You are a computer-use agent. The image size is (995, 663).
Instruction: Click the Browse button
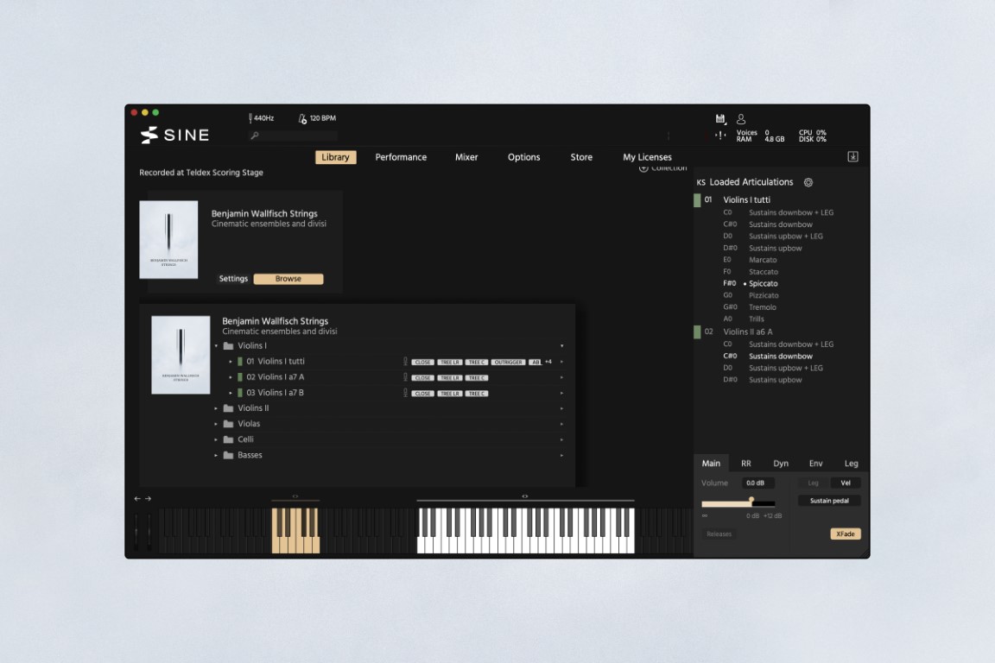tap(288, 278)
